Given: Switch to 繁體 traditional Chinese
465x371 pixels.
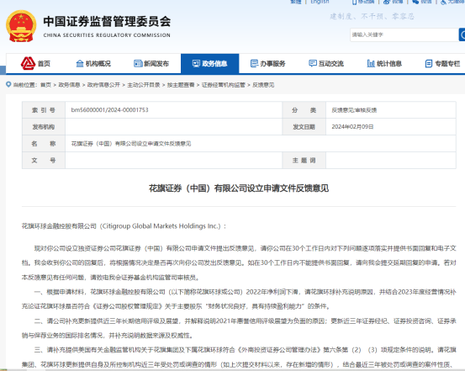Looking at the screenshot, I should pyautogui.click(x=296, y=2).
